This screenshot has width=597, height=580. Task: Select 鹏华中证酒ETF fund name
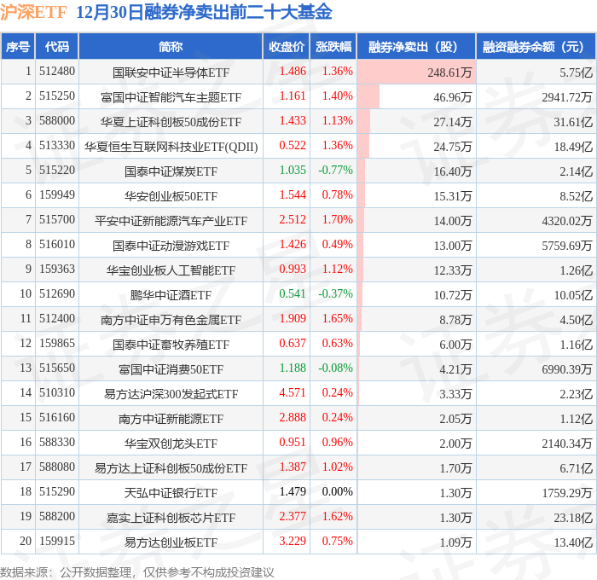pos(171,295)
